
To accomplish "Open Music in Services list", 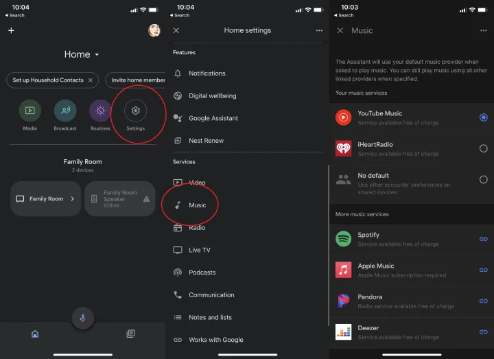I will (x=197, y=205).
